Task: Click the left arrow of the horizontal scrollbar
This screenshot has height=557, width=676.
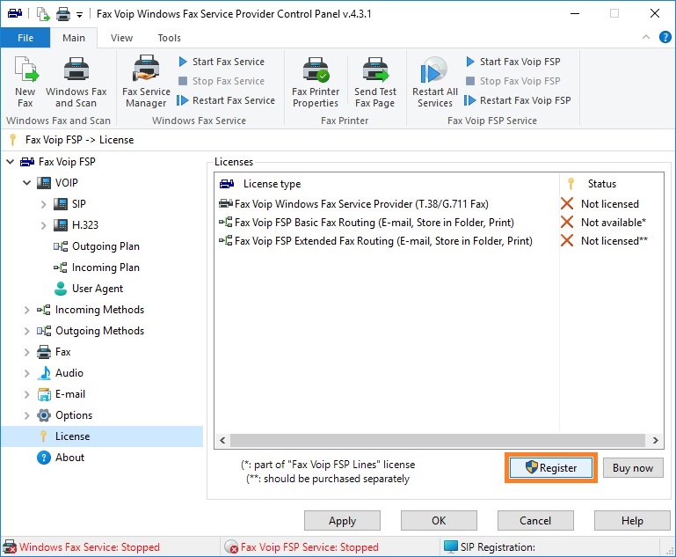Action: click(x=222, y=441)
